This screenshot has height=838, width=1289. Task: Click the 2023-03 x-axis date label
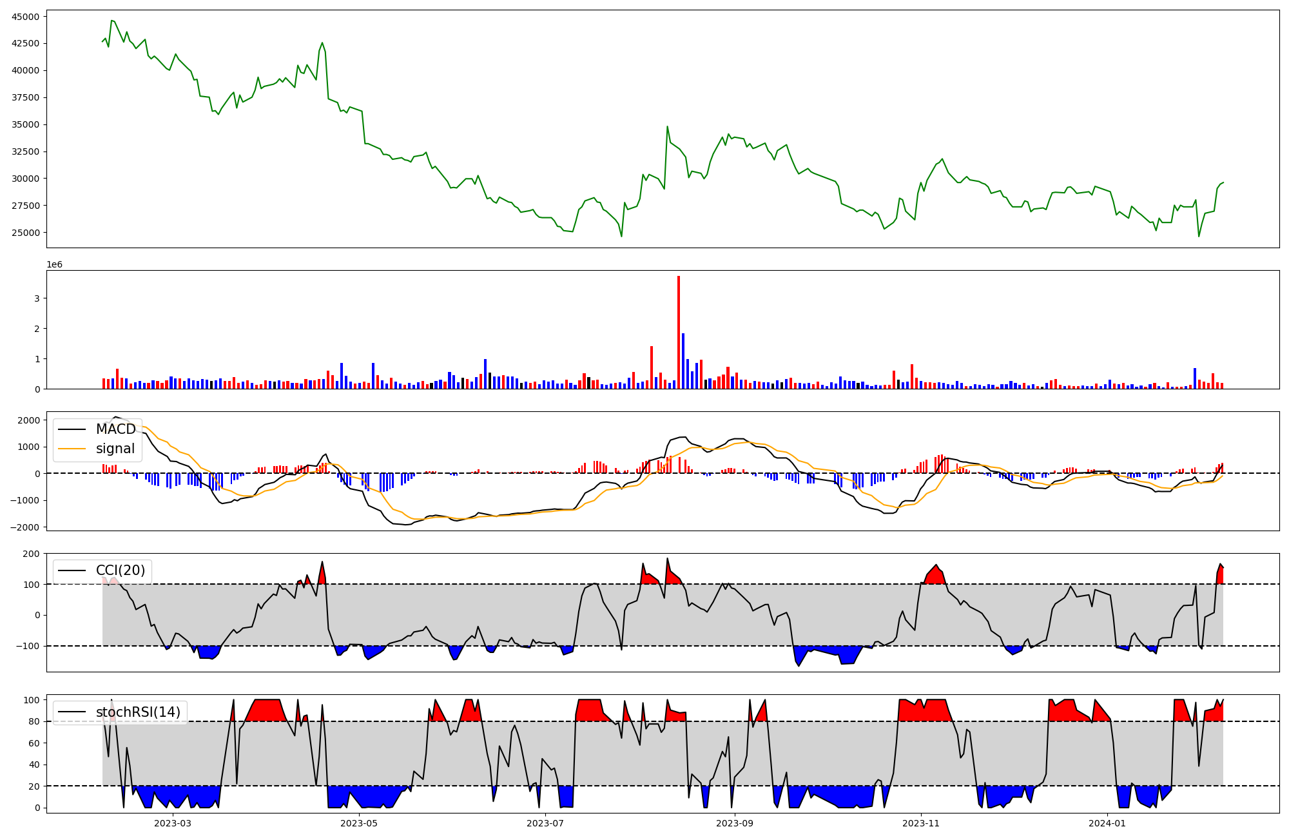173,823
